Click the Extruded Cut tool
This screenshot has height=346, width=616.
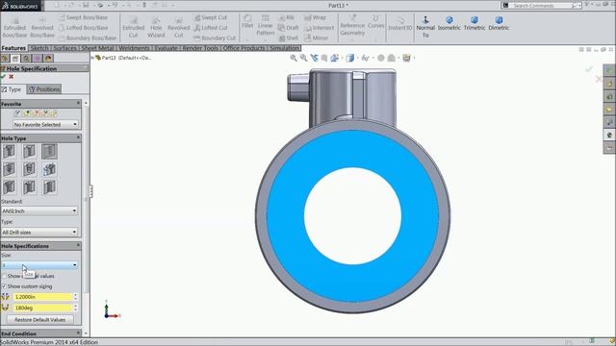(x=133, y=27)
